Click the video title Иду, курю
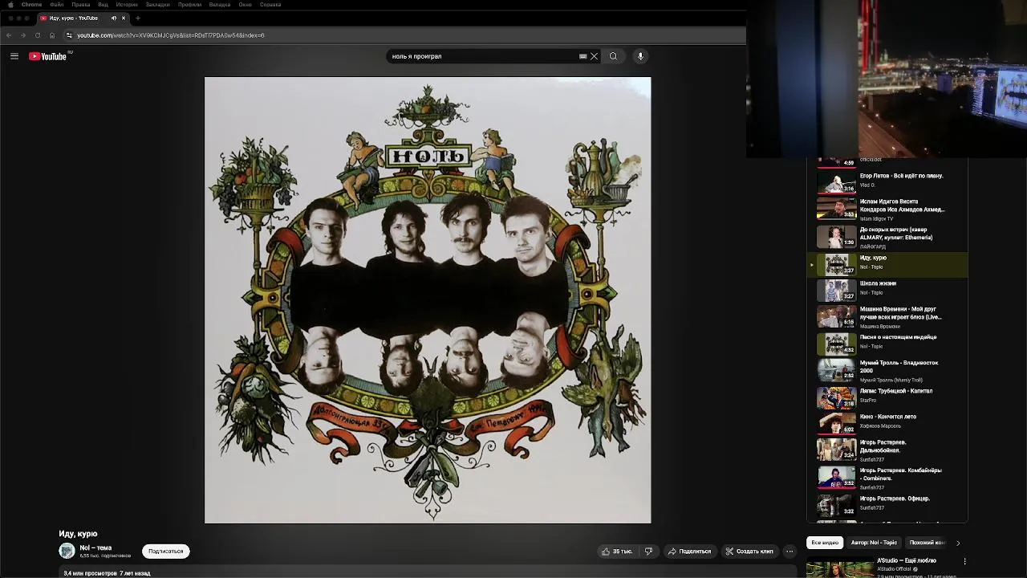1027x578 pixels. [78, 534]
